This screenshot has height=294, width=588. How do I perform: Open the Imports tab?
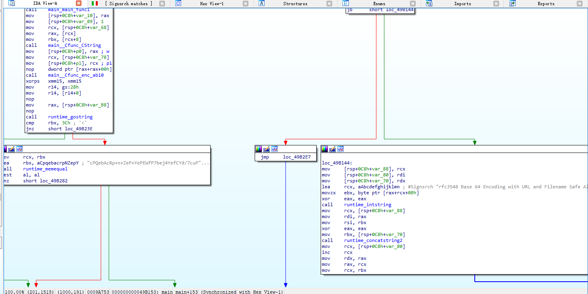coord(462,4)
